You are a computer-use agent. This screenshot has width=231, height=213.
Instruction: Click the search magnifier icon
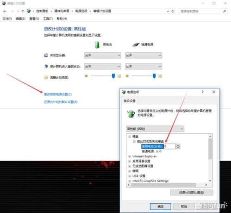coord(225,11)
